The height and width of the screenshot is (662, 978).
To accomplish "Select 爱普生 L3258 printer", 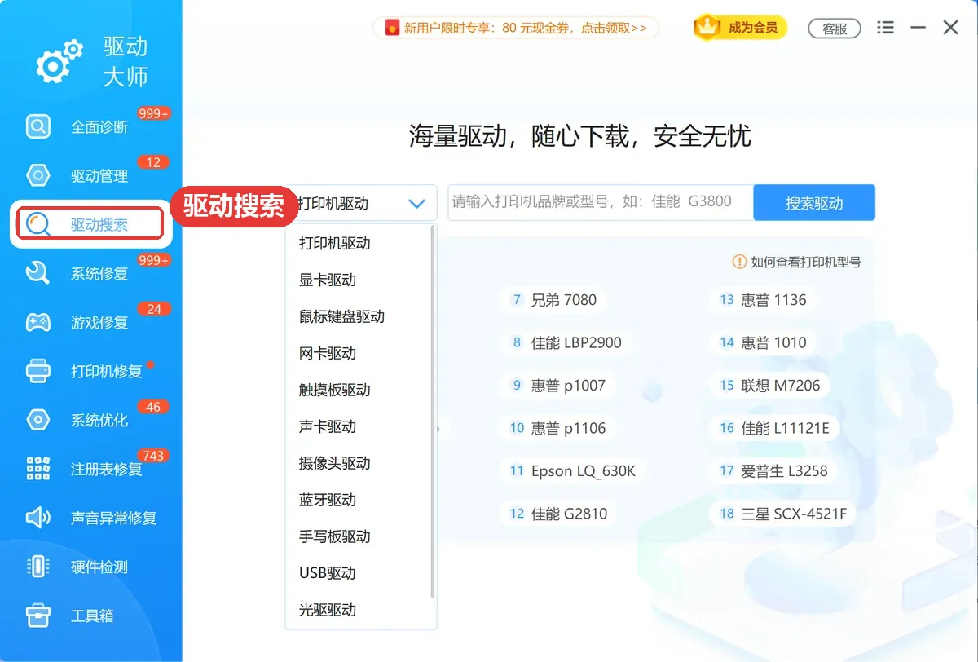I will [773, 470].
